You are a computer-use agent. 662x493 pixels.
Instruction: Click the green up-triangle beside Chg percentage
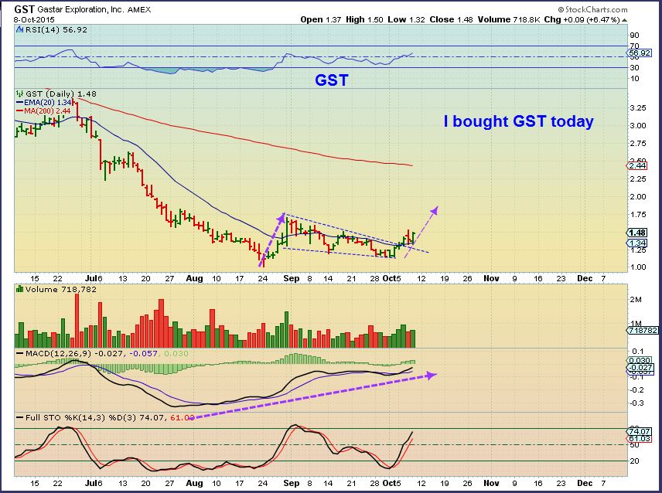tap(624, 20)
